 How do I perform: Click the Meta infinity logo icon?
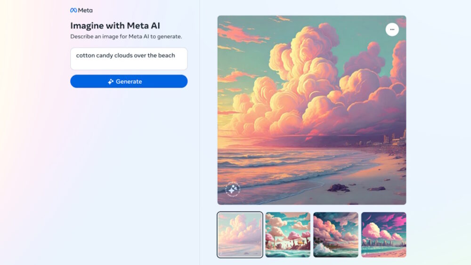[73, 10]
